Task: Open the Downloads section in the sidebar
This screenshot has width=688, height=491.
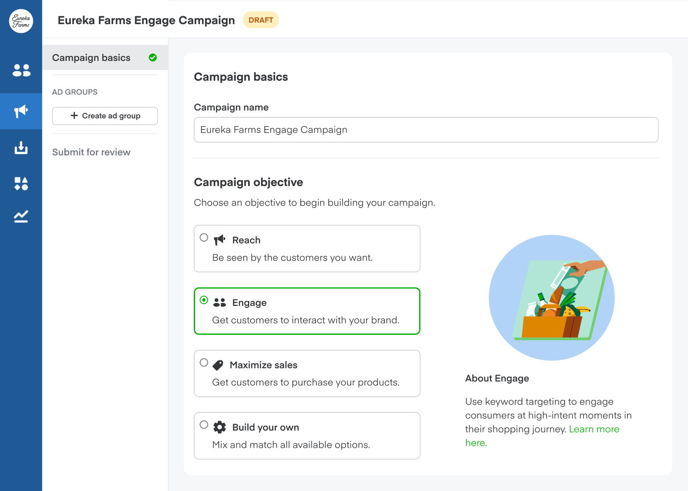Action: (x=21, y=147)
